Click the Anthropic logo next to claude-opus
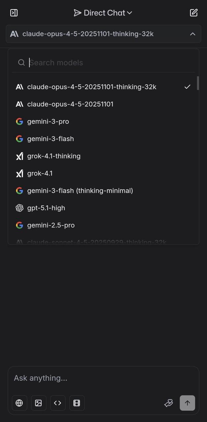Viewport: 207px width, 422px height. pyautogui.click(x=15, y=33)
